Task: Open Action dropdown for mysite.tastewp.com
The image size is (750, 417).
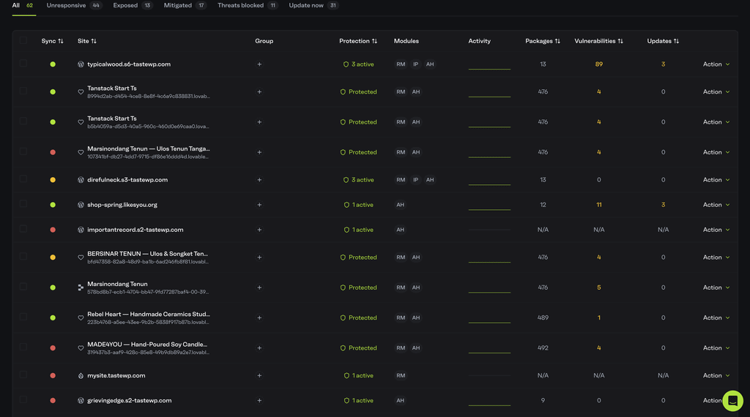Action: pyautogui.click(x=716, y=375)
